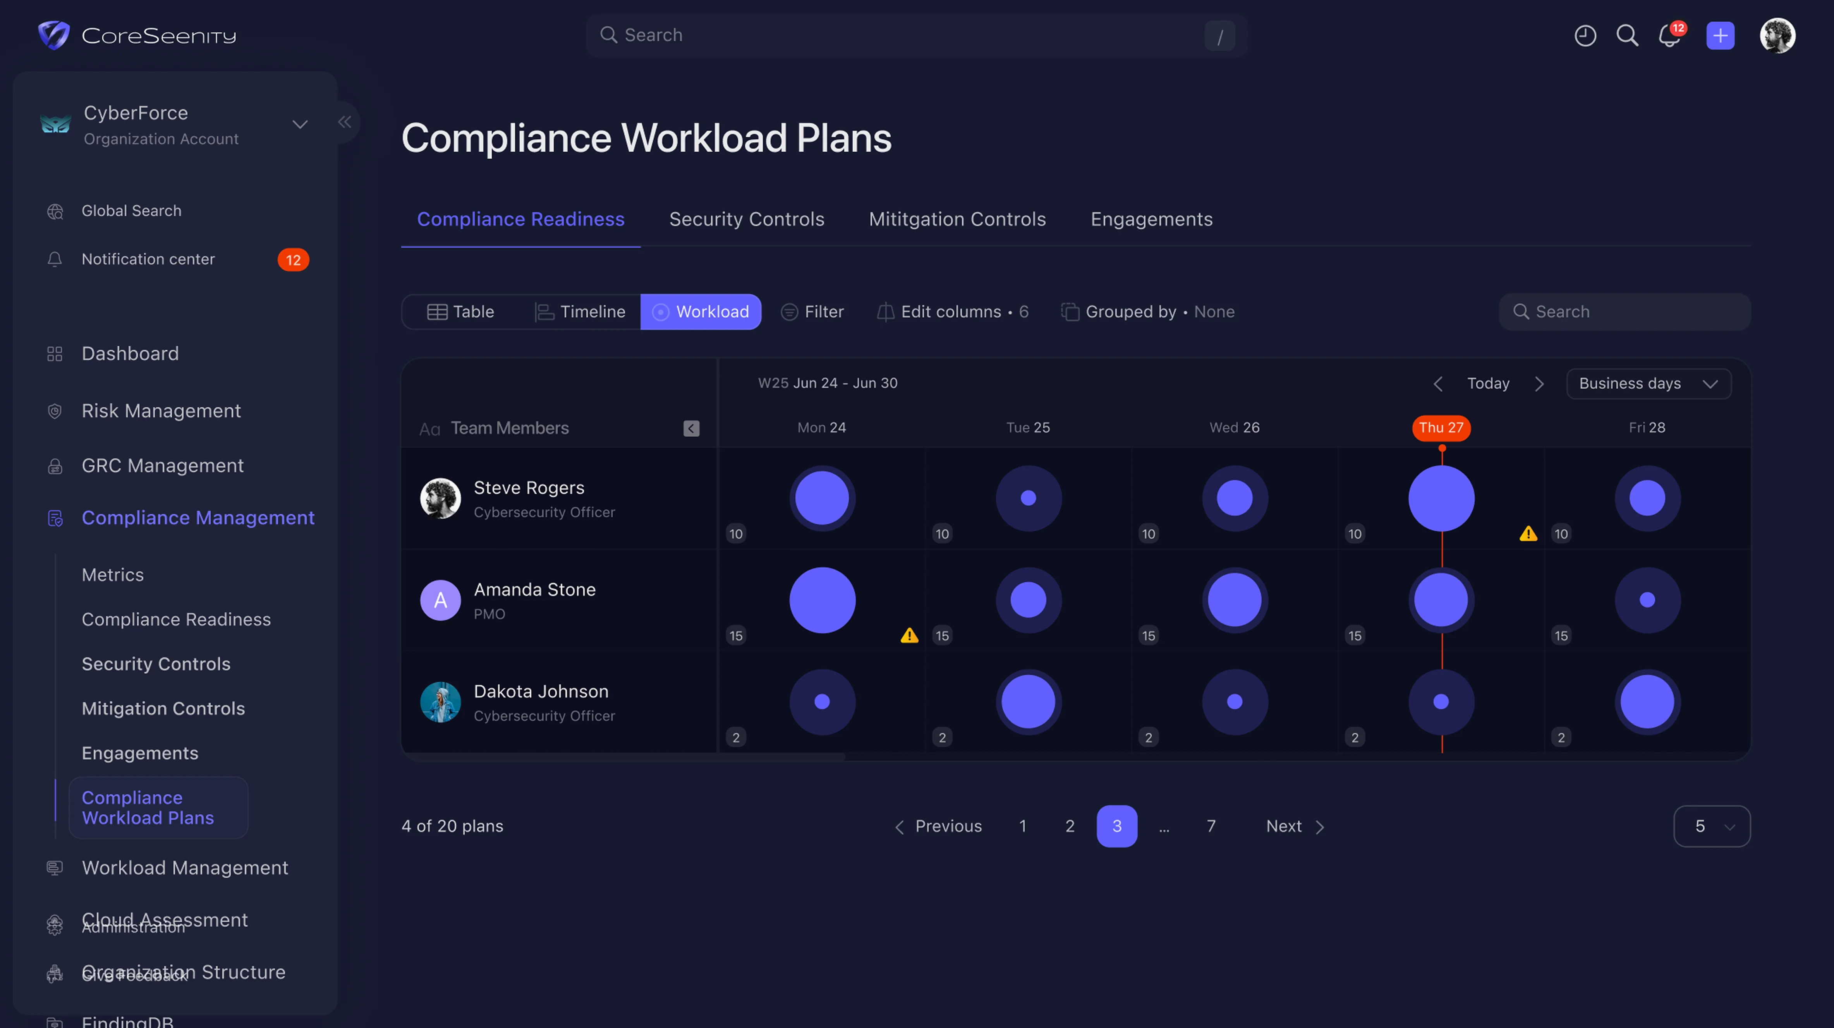Open Global Search in the sidebar

click(114, 211)
